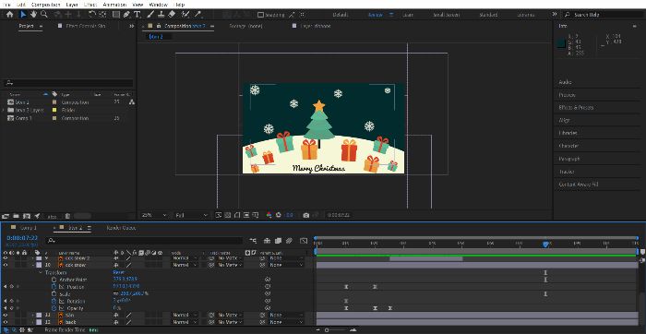
Task: Select the Hand tool in toolbar
Action: (x=33, y=15)
